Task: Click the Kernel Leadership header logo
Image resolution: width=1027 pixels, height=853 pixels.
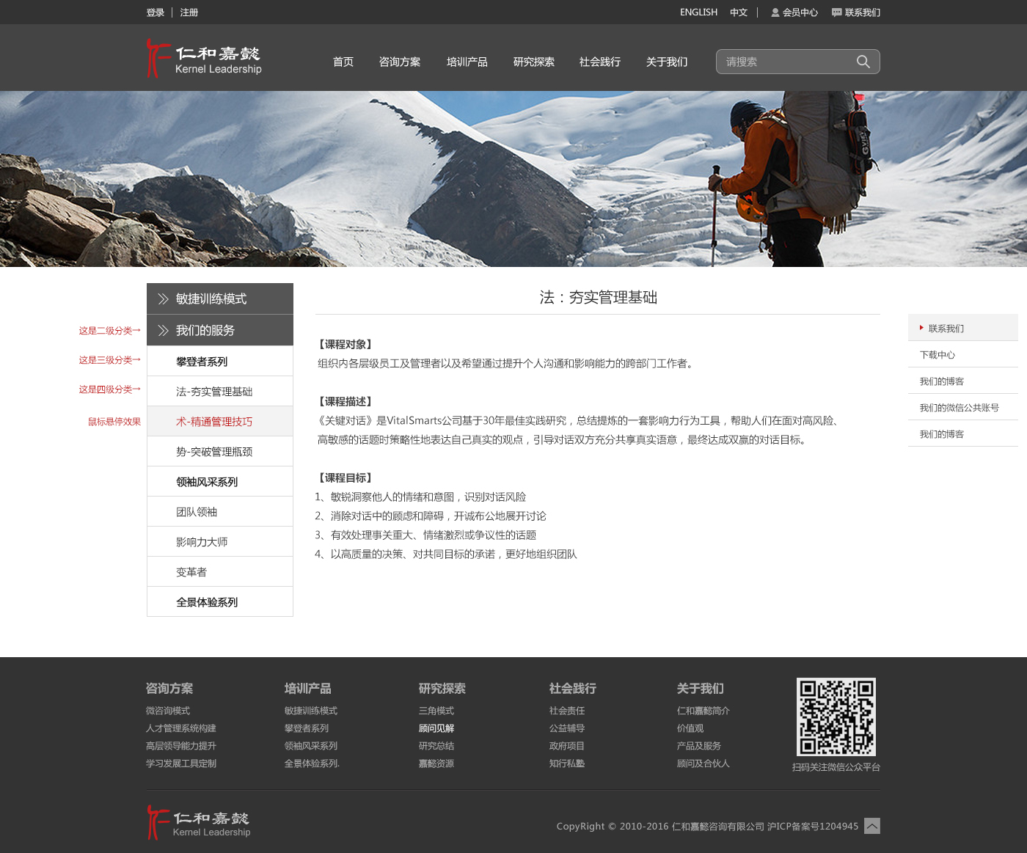Action: click(x=204, y=59)
